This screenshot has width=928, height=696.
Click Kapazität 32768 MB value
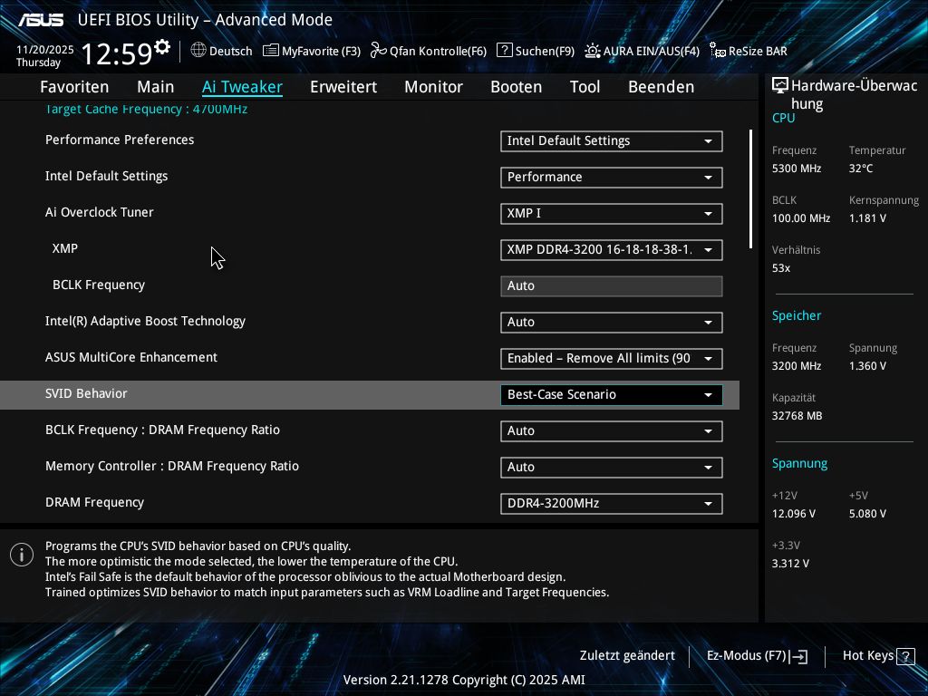(x=797, y=416)
